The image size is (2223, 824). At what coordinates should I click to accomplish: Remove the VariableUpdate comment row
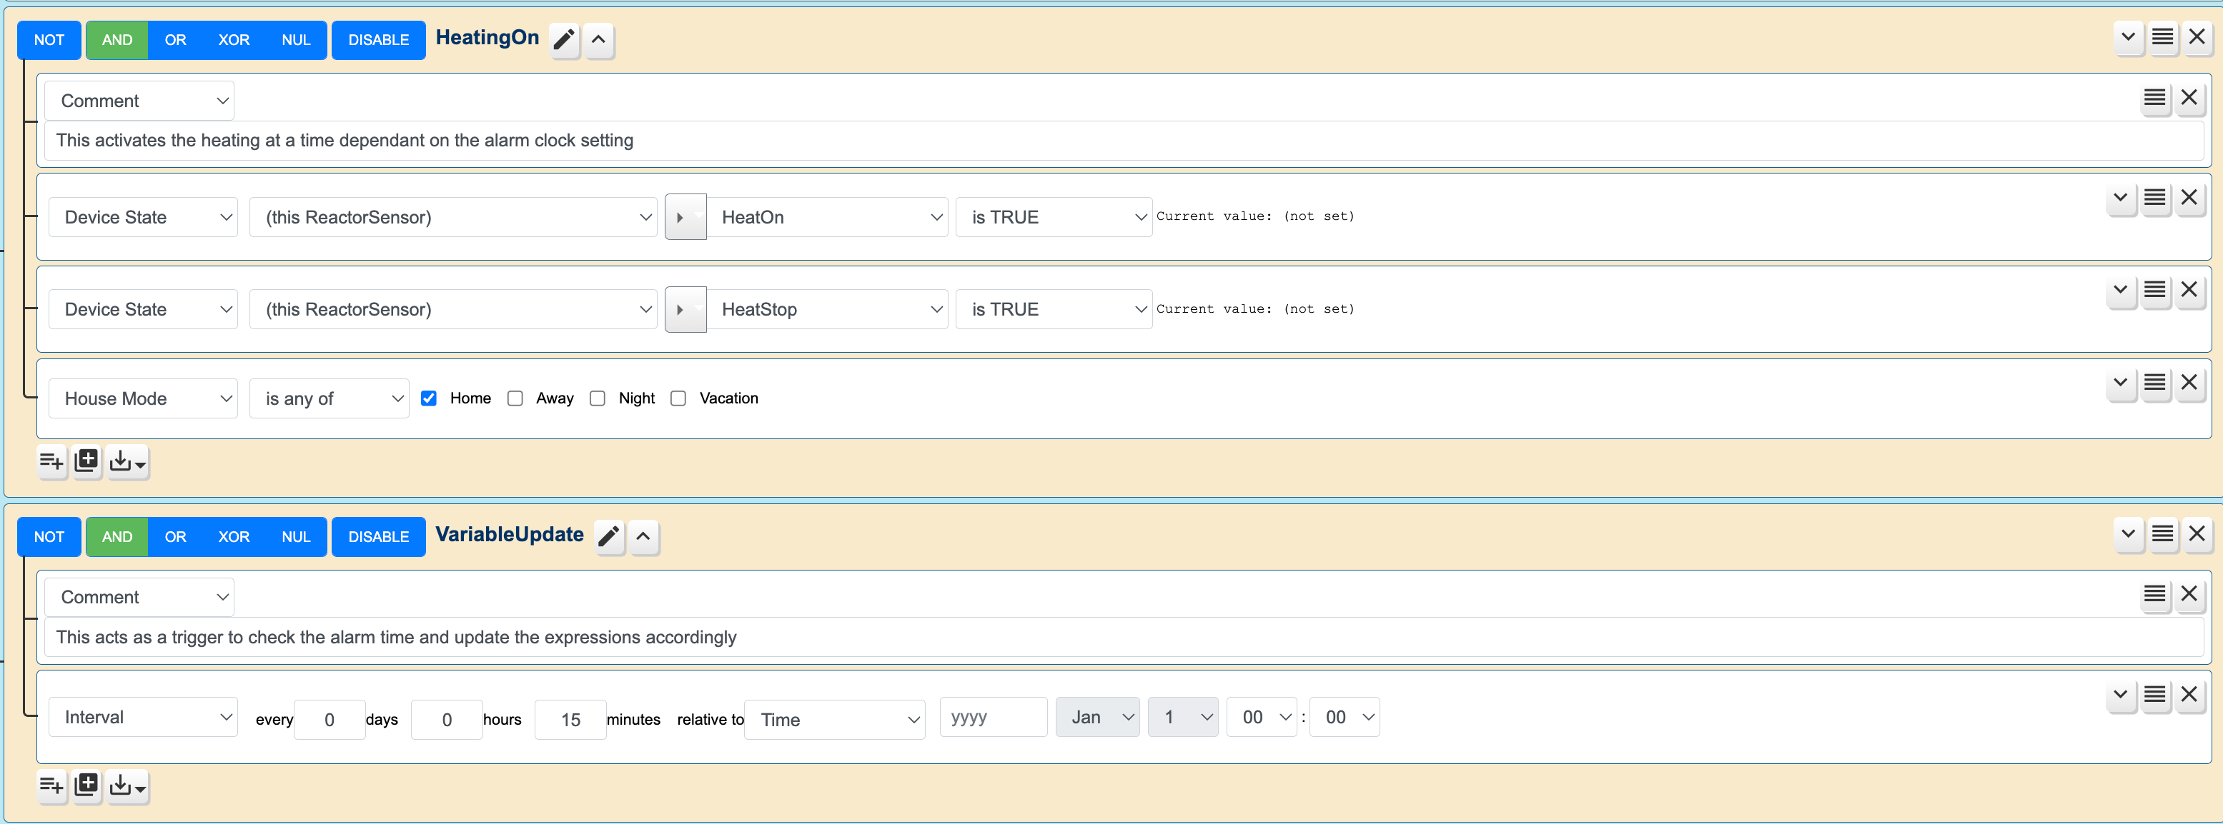pos(2189,594)
